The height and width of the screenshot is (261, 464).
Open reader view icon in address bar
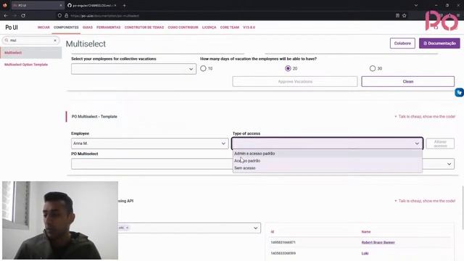click(x=397, y=15)
